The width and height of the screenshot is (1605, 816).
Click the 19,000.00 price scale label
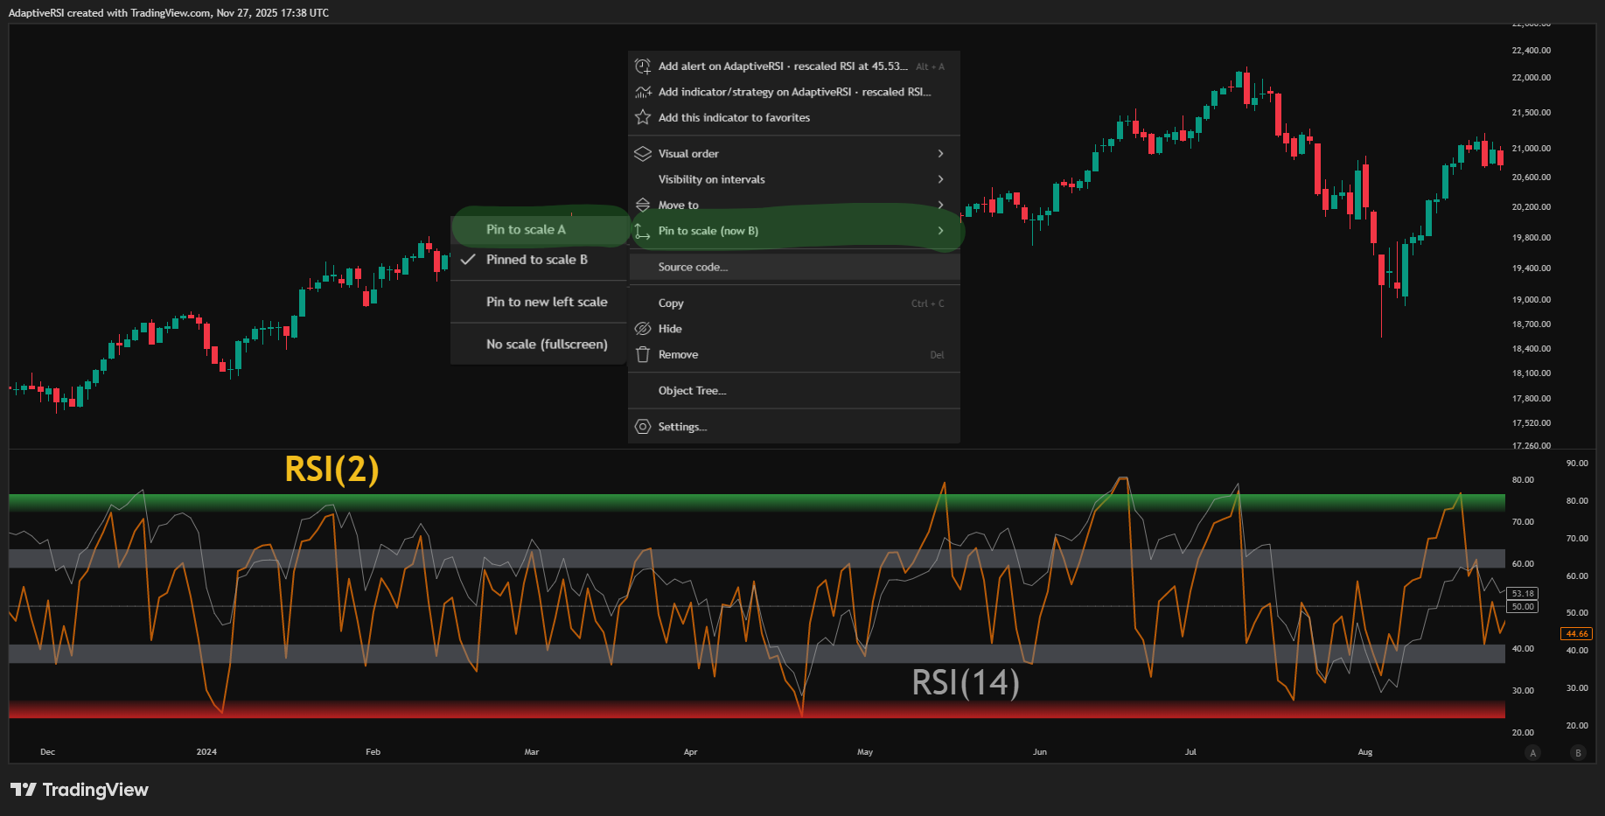click(1532, 300)
